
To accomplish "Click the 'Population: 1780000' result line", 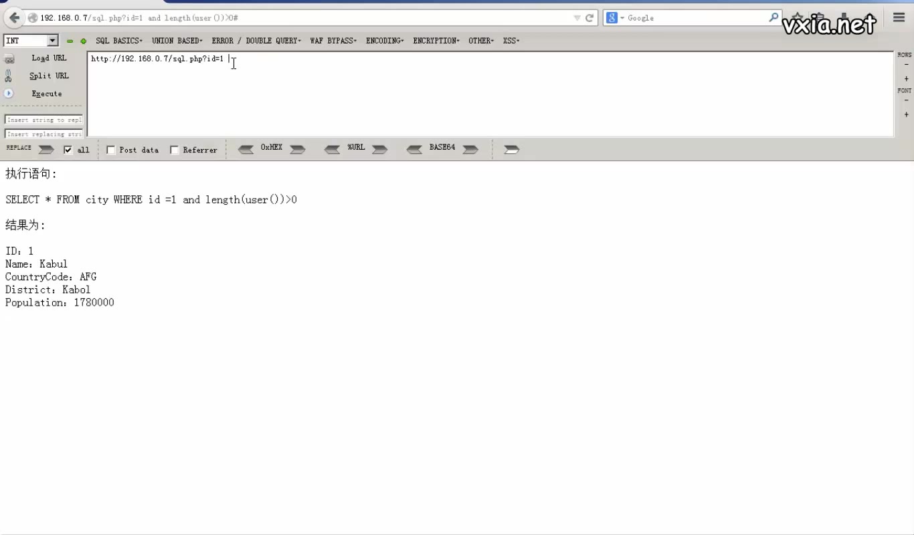I will [x=60, y=302].
